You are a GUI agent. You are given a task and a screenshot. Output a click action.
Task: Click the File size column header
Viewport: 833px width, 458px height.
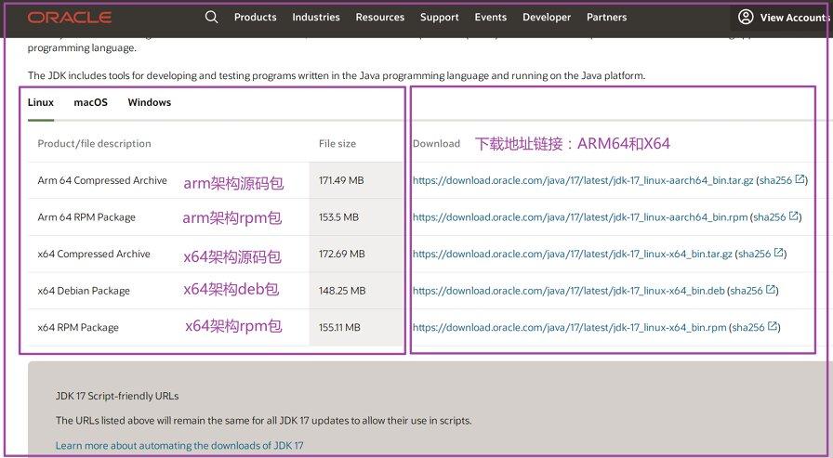pos(337,143)
